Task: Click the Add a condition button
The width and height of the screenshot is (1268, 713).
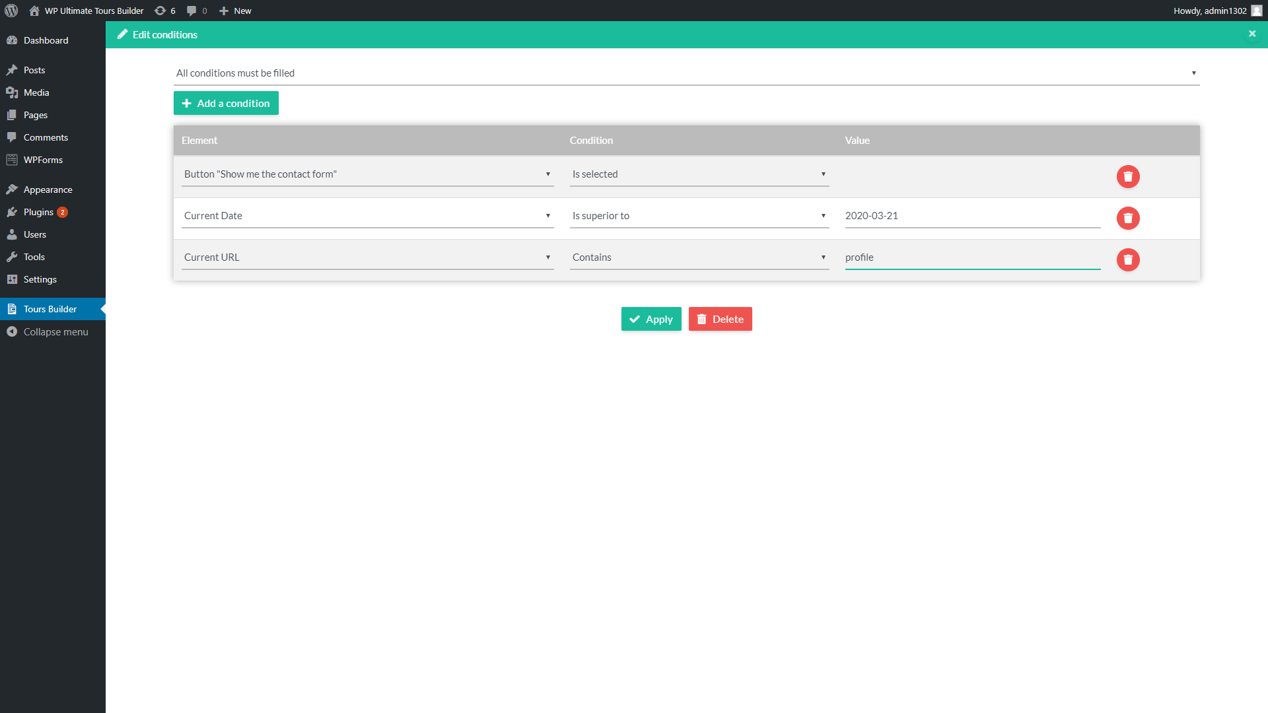Action: coord(226,103)
